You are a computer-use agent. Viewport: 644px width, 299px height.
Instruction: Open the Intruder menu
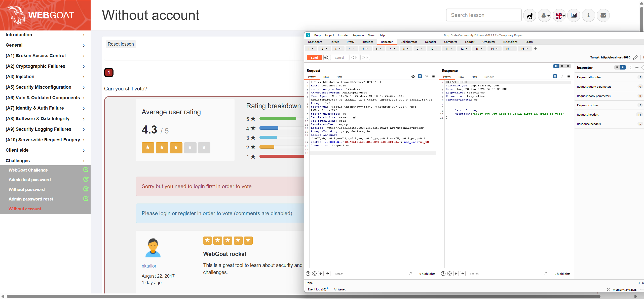pos(343,35)
